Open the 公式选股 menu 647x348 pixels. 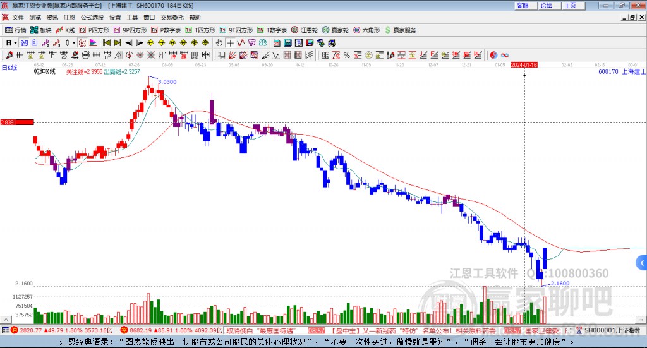pos(92,17)
